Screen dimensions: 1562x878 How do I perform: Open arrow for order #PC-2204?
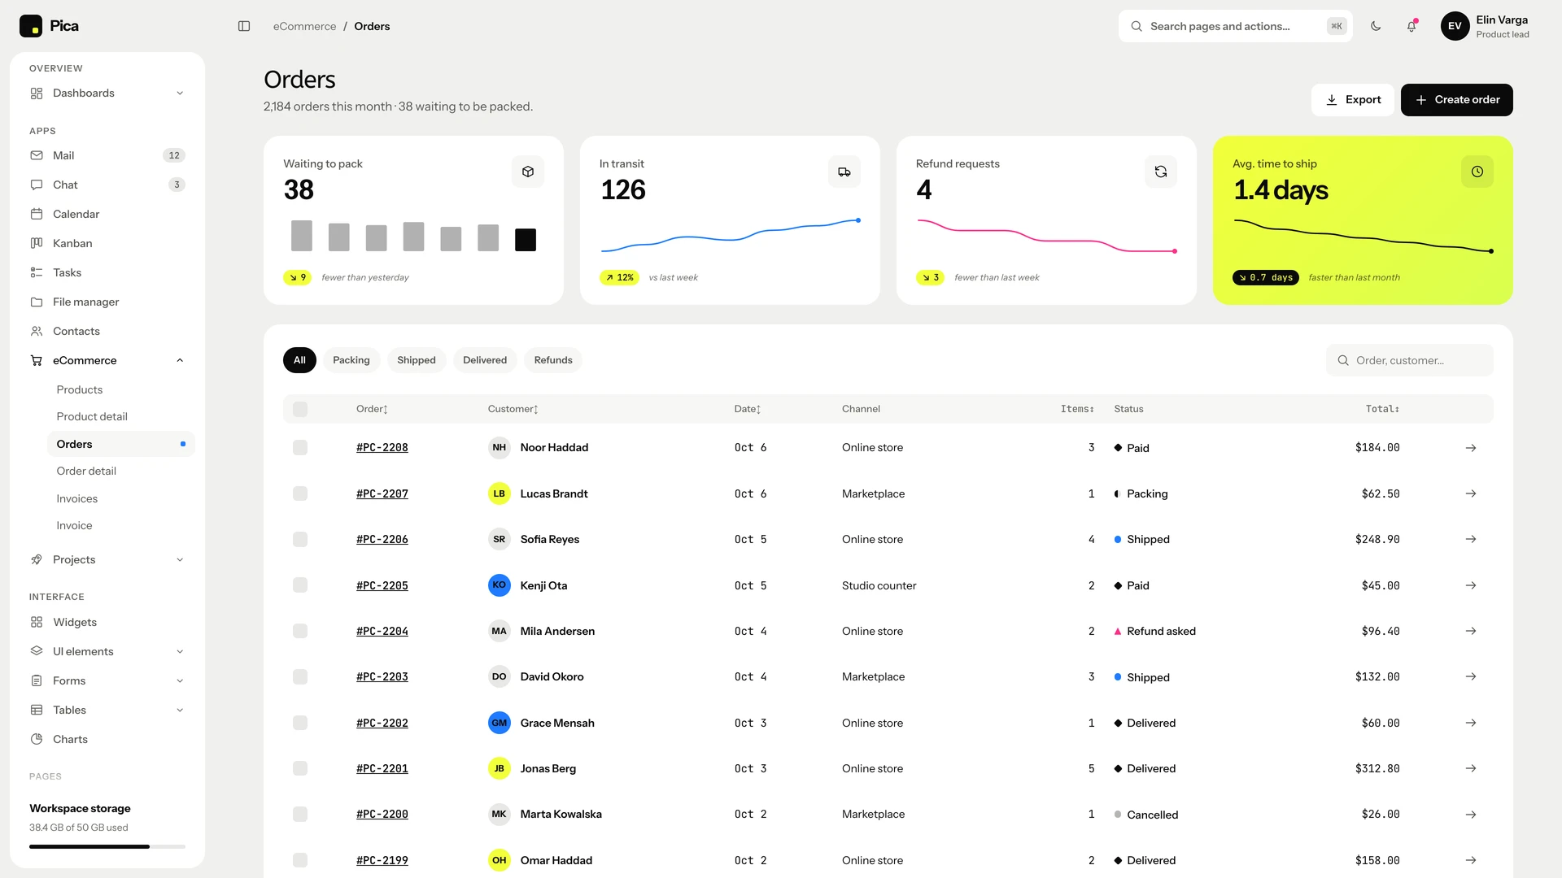[1471, 631]
